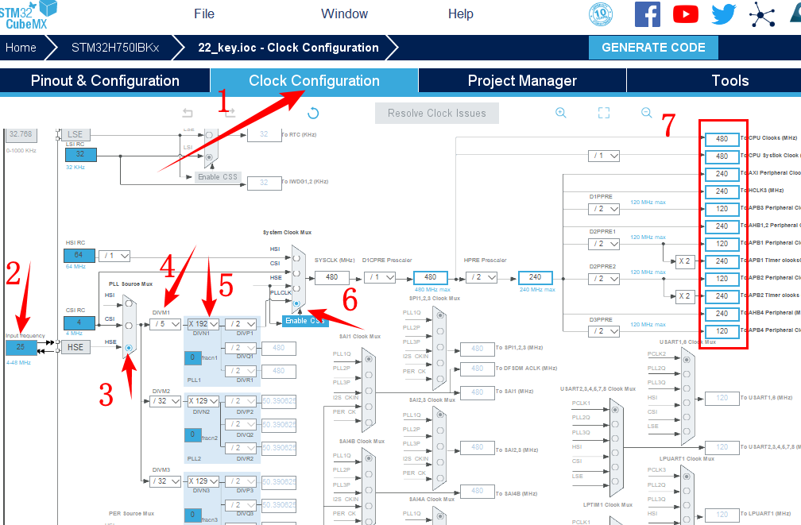
Task: Click the reset clock configuration refresh icon
Action: (x=313, y=113)
